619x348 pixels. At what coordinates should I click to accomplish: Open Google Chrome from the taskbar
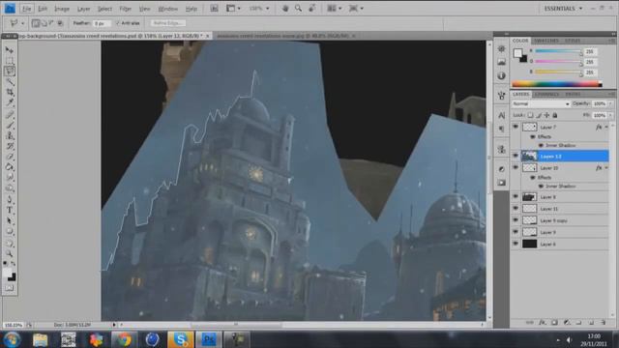tap(124, 339)
